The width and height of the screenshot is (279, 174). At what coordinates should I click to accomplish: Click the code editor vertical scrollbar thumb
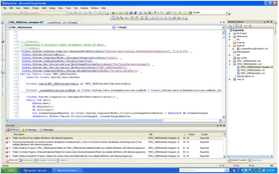pos(224,37)
